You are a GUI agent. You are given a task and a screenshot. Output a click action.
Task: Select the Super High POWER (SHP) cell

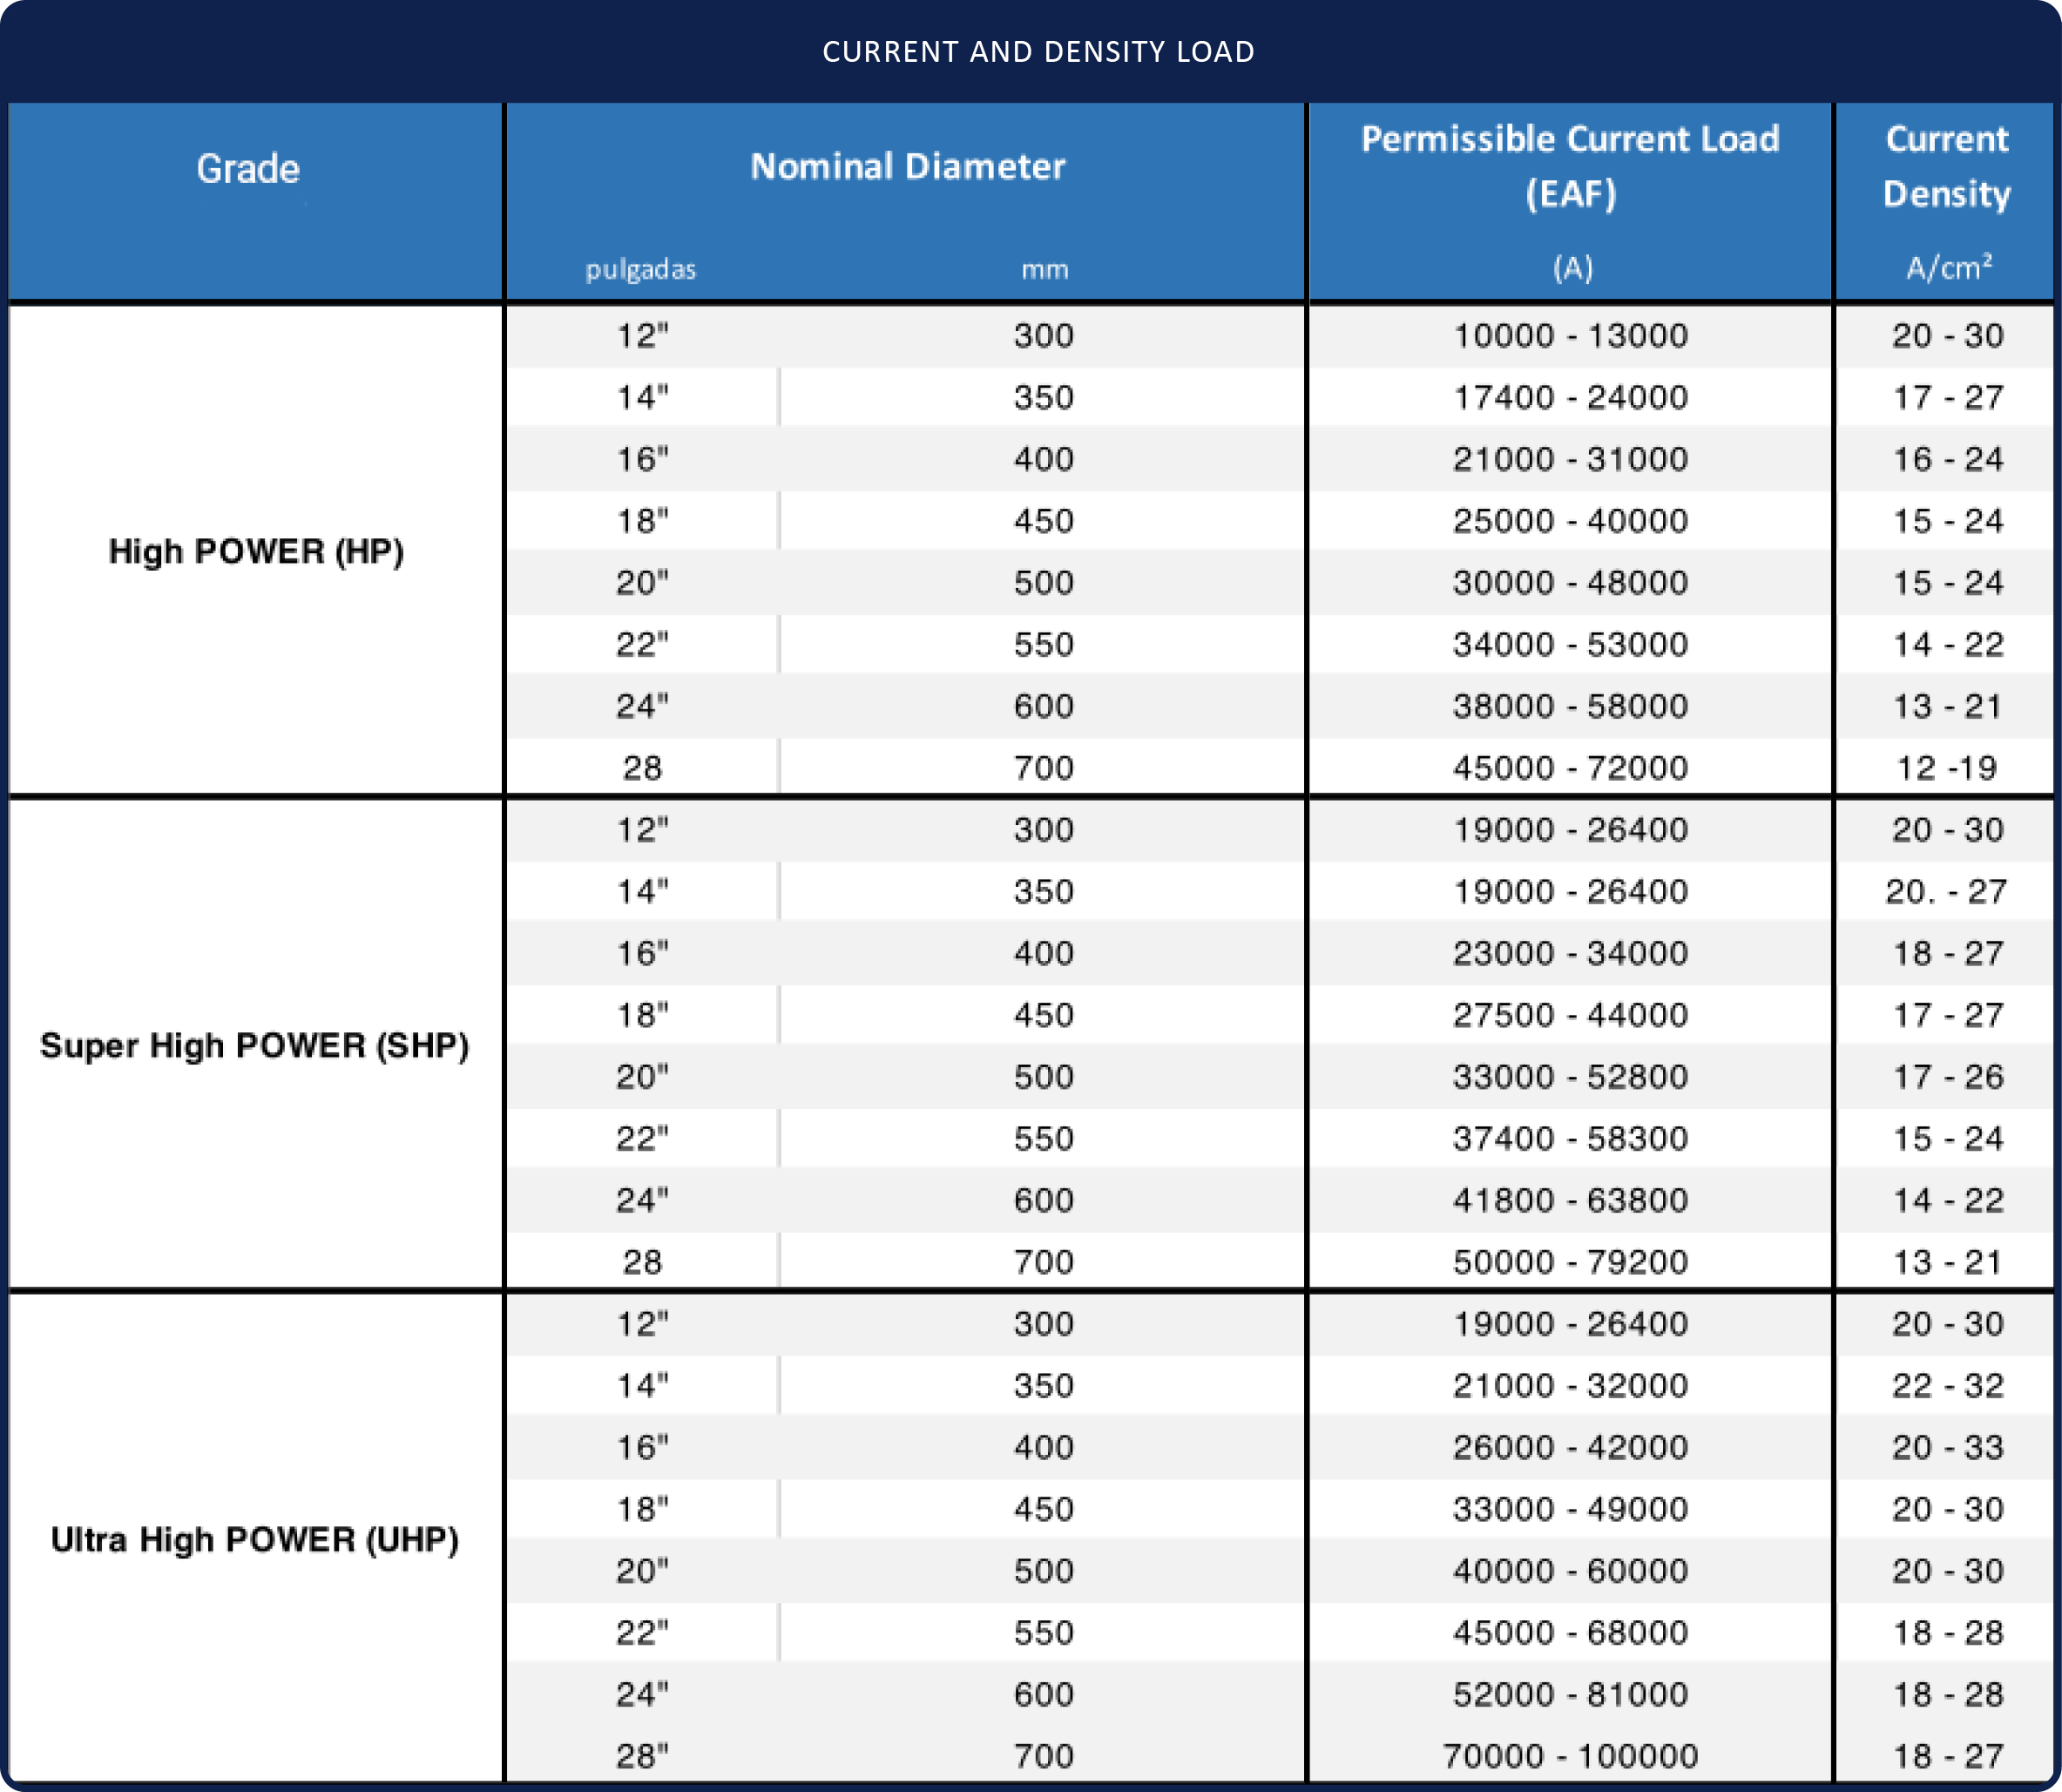pos(254,1045)
